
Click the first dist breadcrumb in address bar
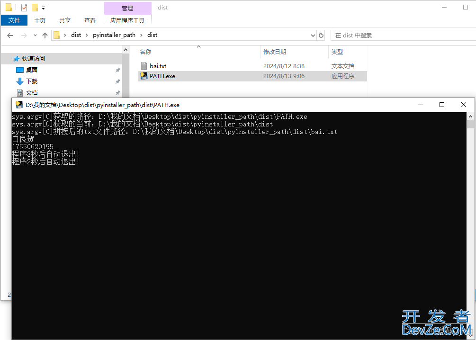[76, 35]
